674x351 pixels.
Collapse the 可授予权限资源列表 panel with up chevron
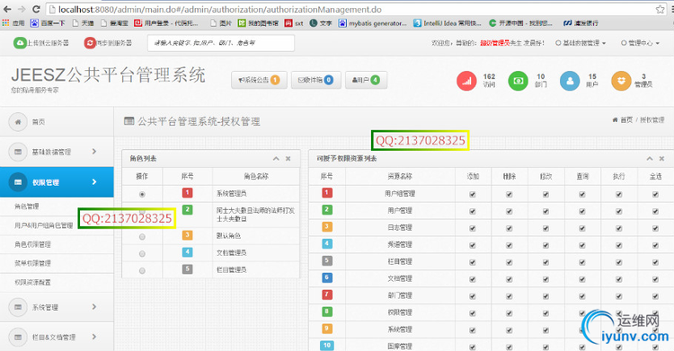pos(650,159)
